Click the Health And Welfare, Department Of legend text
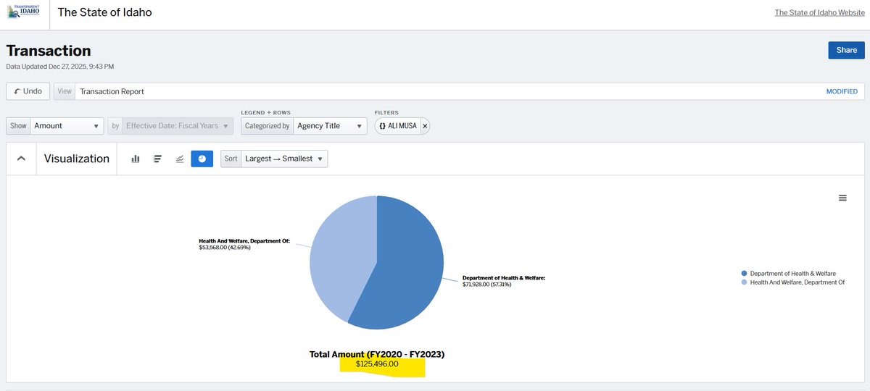Viewport: 870px width, 391px height. coord(797,282)
